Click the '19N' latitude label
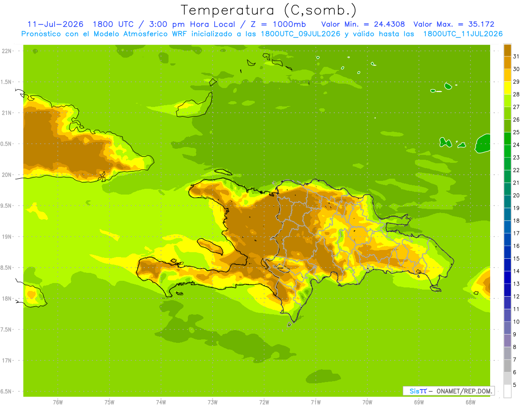 tap(7, 237)
